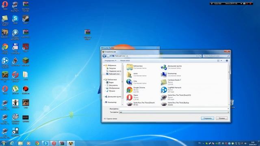
Task: Open Windows Explorer folder from the taskbar
Action: (x=20, y=143)
